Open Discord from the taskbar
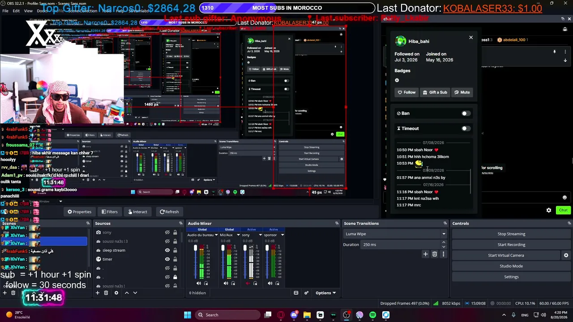Screen dimensions: 573x322 click(294, 315)
